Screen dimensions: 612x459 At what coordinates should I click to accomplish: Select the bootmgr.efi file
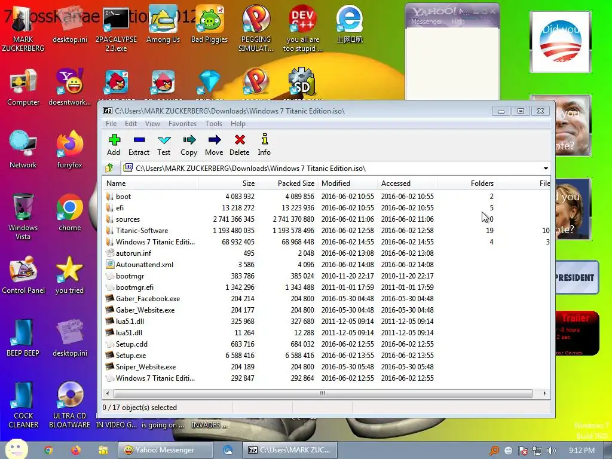point(326,287)
